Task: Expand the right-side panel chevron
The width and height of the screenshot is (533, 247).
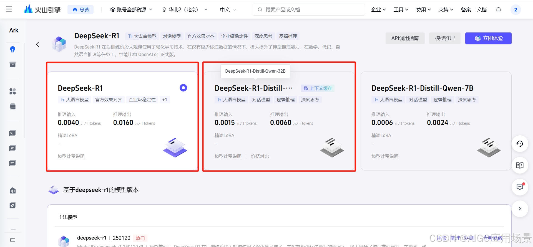Action: tap(520, 208)
